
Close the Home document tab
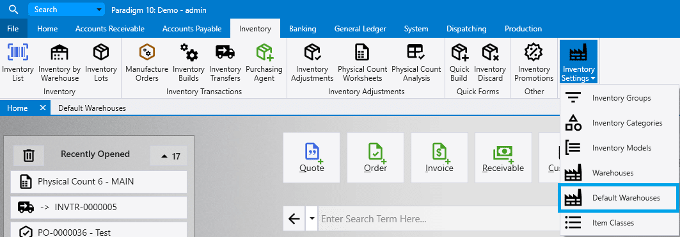pyautogui.click(x=42, y=108)
